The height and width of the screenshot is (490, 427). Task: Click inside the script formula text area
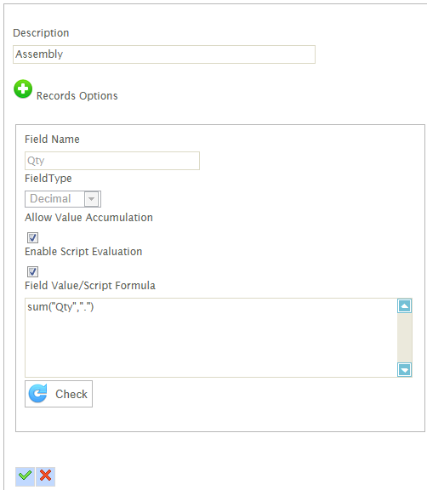[211, 338]
